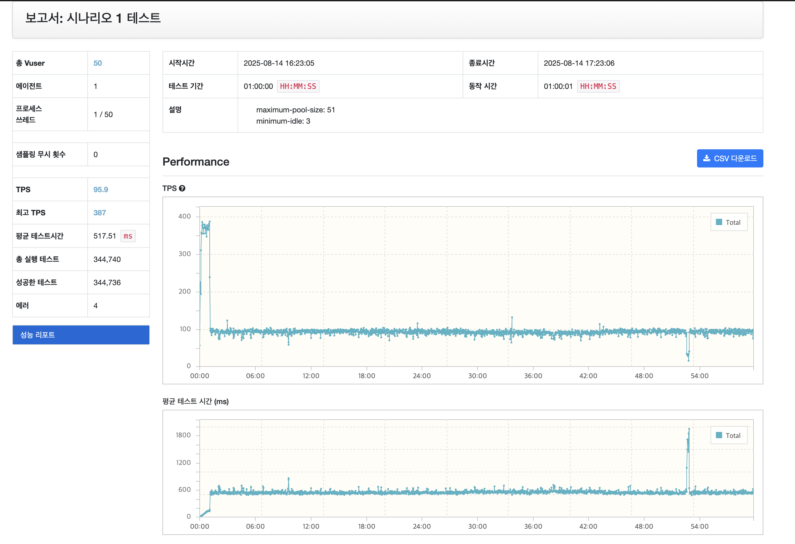The image size is (795, 544).
Task: Open the 성능 리포트 tab
Action: pos(81,335)
